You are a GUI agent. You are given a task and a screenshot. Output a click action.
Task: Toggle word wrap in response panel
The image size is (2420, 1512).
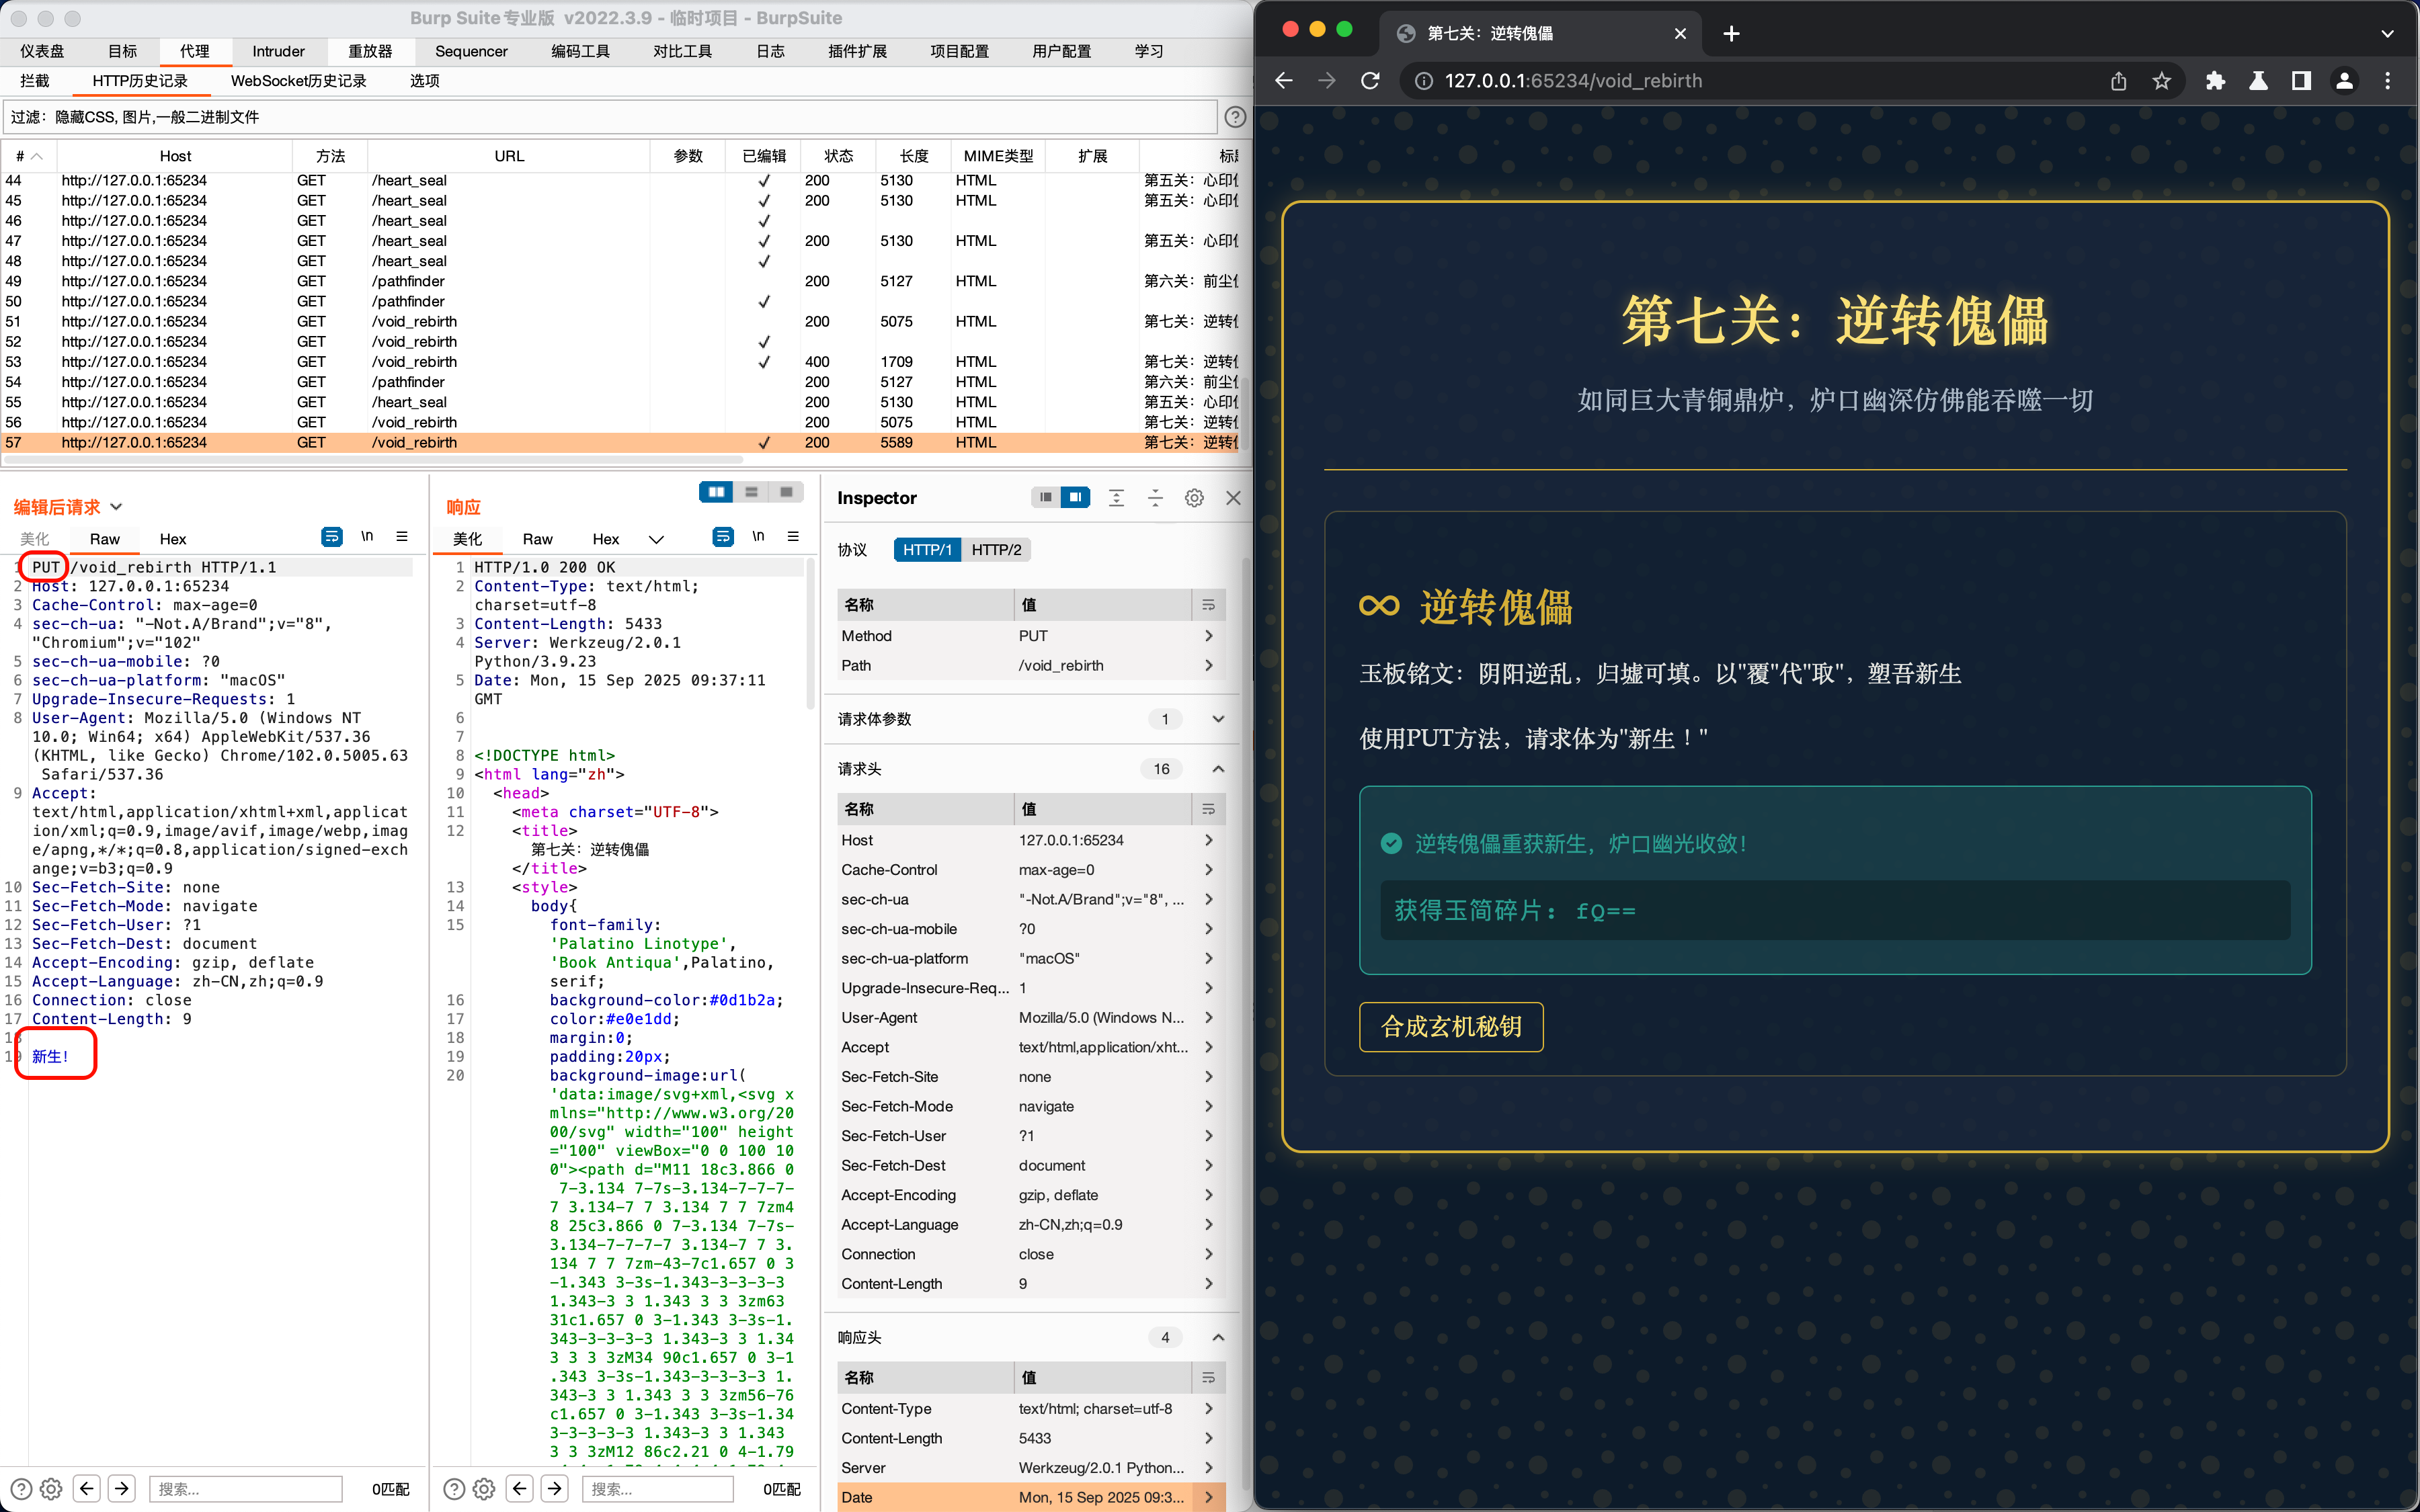click(x=723, y=537)
